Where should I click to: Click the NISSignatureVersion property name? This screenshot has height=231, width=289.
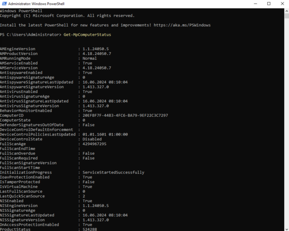(x=23, y=220)
